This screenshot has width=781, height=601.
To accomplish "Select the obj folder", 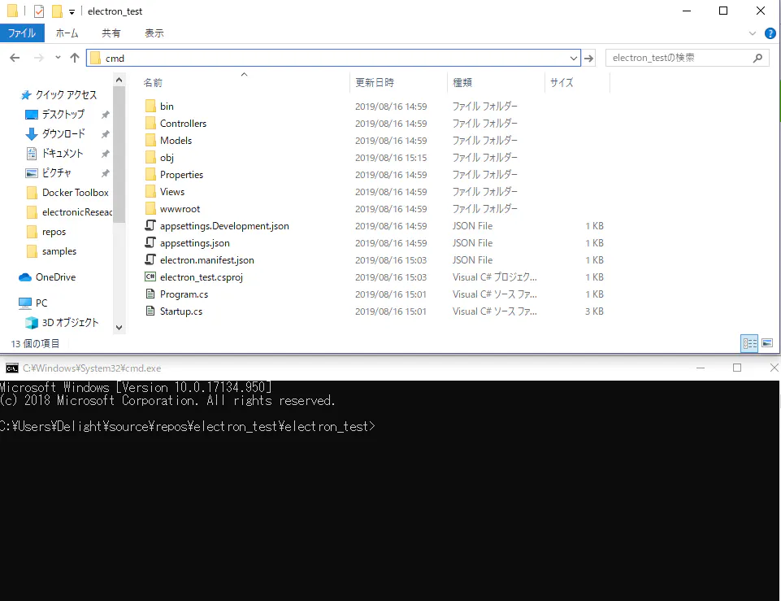I will pyautogui.click(x=167, y=158).
